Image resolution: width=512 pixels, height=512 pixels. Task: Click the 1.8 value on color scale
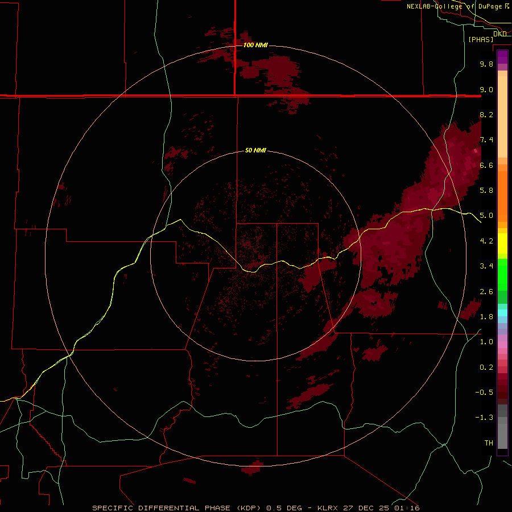click(x=486, y=317)
